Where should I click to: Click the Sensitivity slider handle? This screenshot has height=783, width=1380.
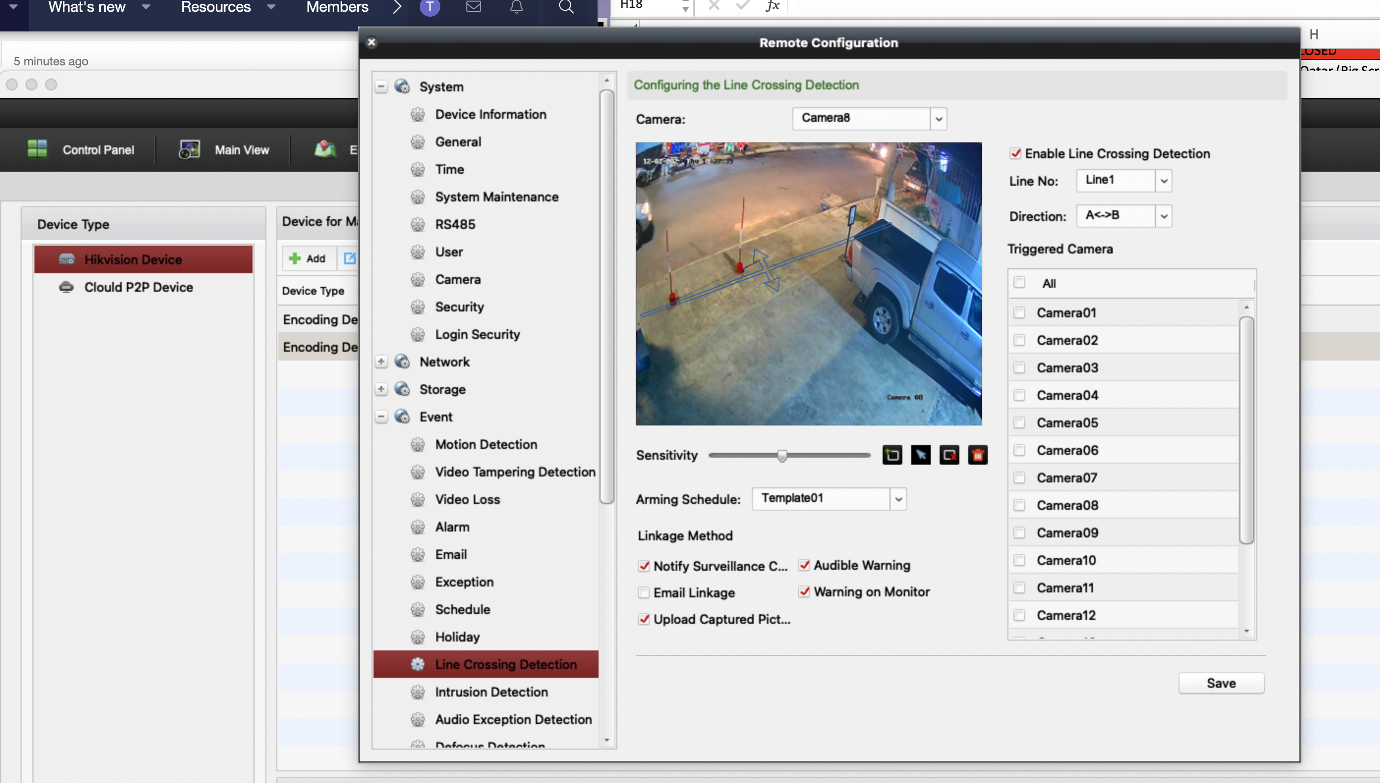point(782,456)
